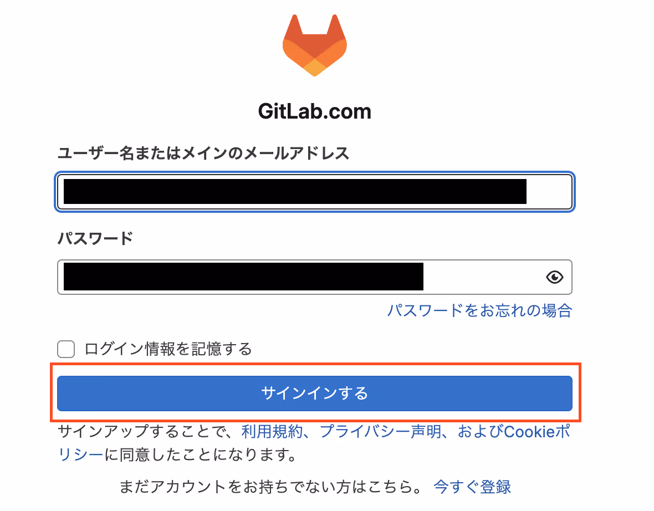Reveal password with the eye icon
This screenshot has width=654, height=511.
point(554,277)
